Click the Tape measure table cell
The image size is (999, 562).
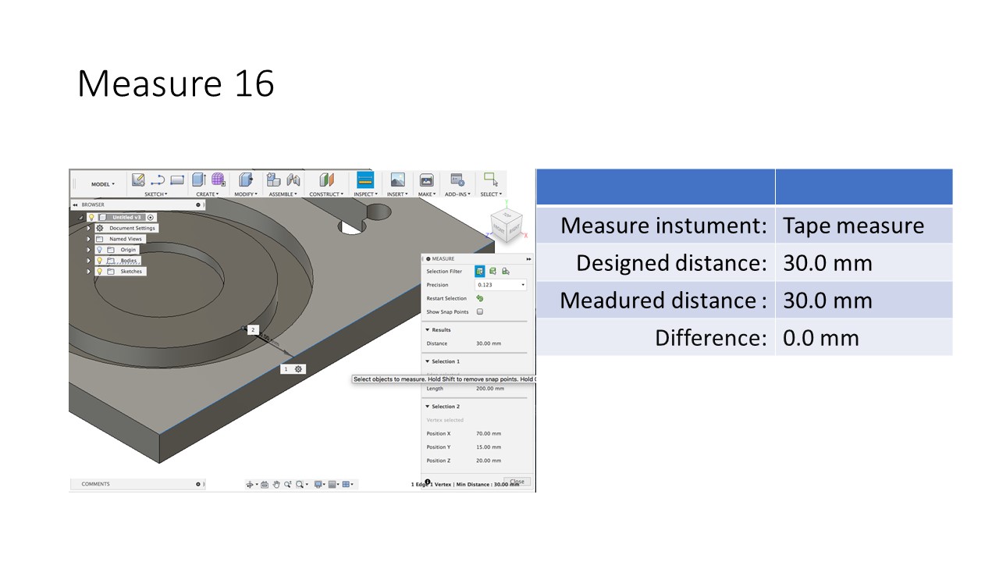click(864, 226)
